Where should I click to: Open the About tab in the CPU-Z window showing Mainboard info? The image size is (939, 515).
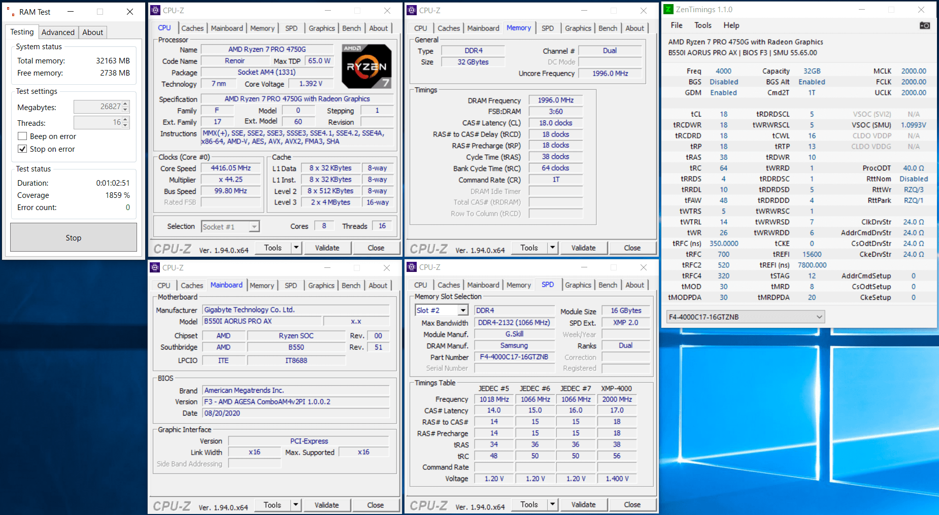click(378, 286)
